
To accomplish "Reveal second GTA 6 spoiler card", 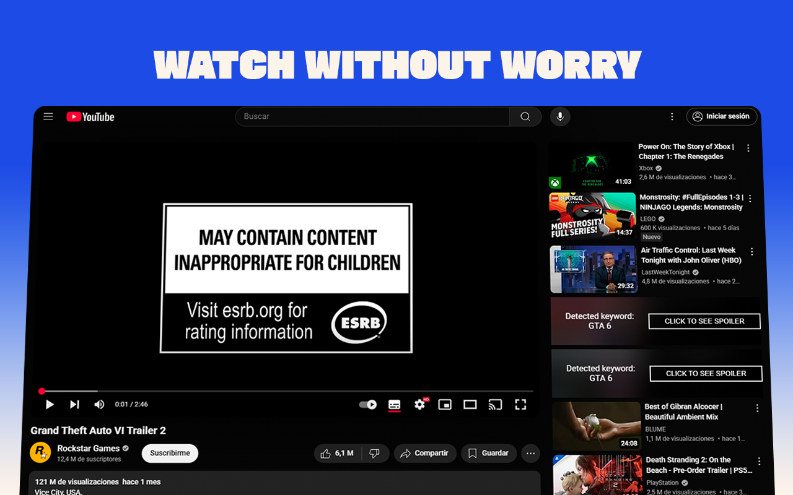I will tap(706, 374).
